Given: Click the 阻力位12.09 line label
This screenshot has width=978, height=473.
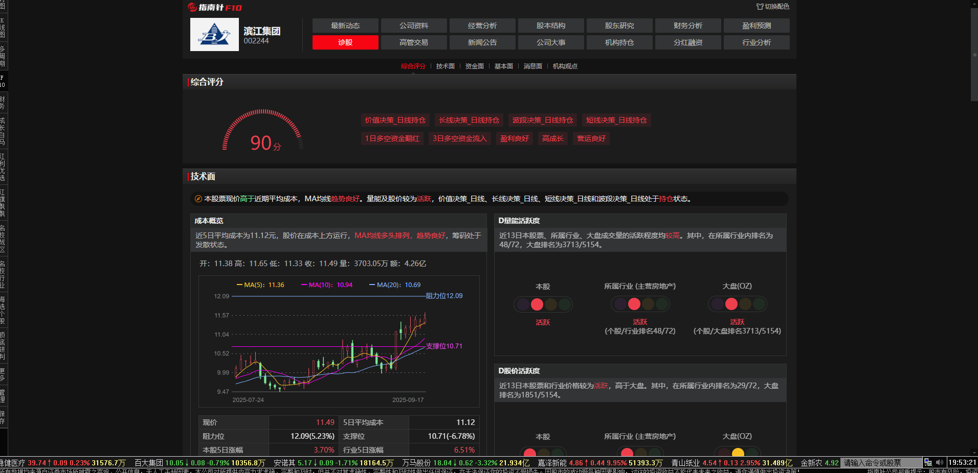Looking at the screenshot, I should (x=444, y=296).
